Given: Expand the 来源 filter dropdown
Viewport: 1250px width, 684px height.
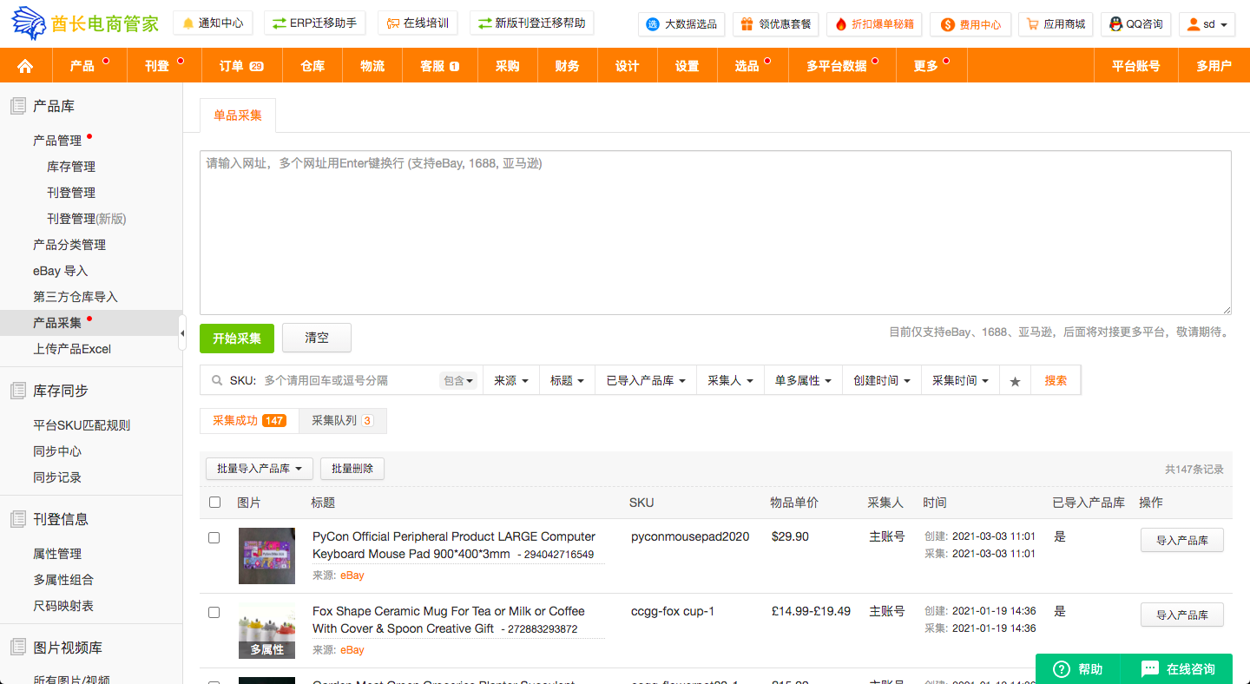Looking at the screenshot, I should coord(510,381).
